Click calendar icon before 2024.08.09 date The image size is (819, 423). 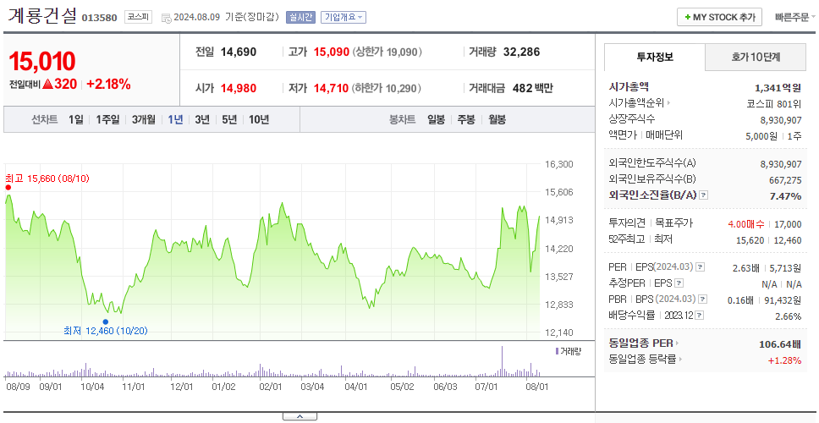166,18
